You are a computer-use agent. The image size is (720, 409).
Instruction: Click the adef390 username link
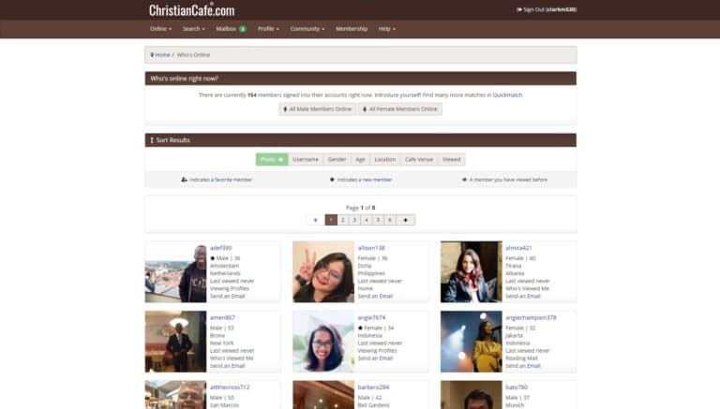221,248
